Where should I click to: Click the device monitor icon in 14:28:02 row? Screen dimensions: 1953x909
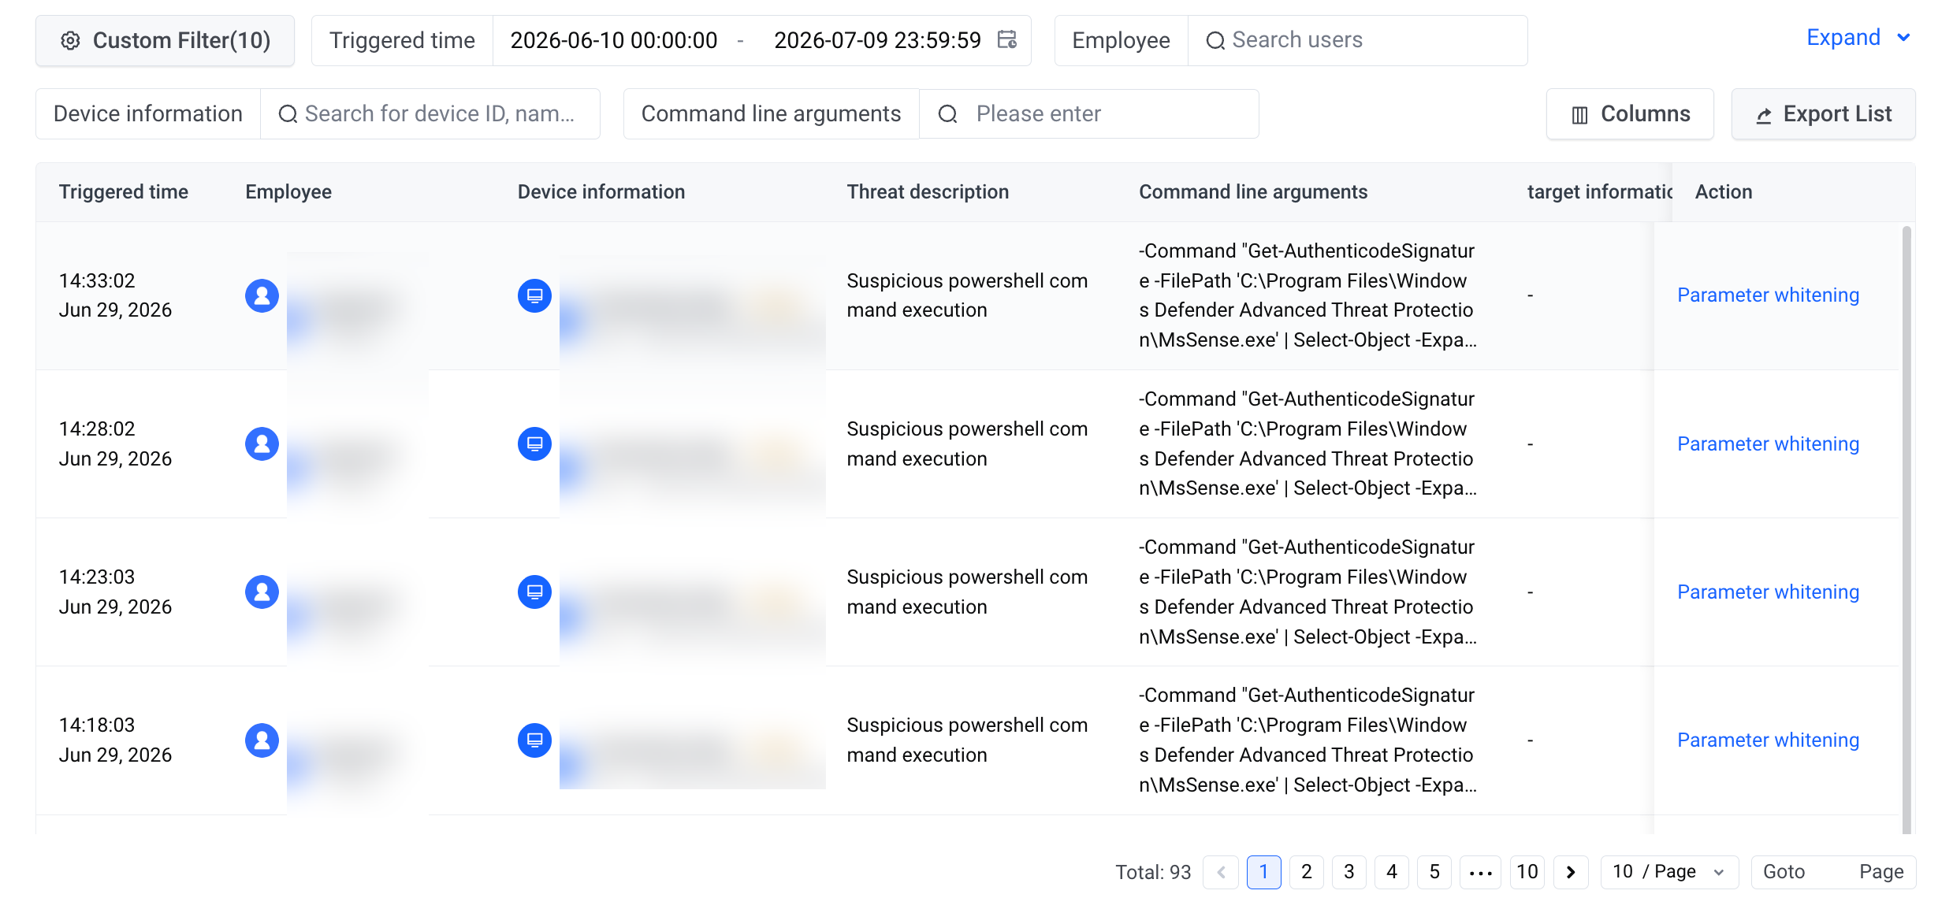tap(534, 443)
